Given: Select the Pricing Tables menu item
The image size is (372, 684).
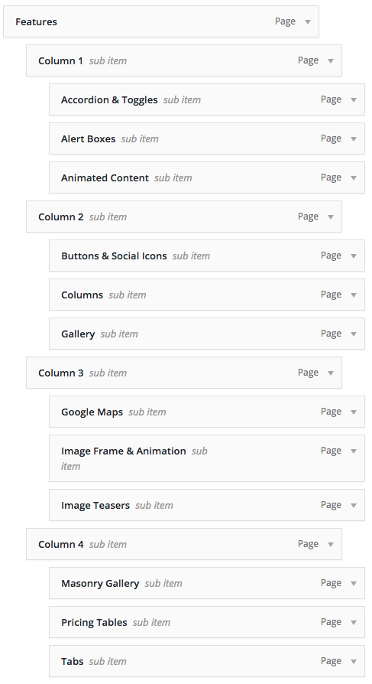Looking at the screenshot, I should click(x=207, y=622).
